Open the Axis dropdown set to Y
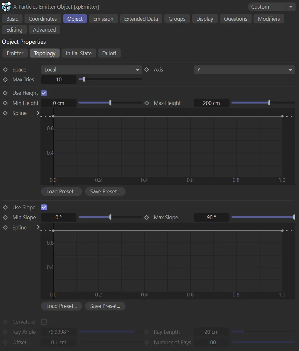Screen dimensions: 299x351 pos(244,70)
